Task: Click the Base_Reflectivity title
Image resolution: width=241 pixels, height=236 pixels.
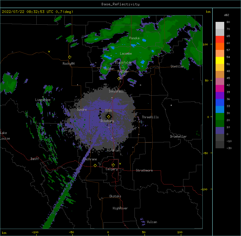Action: click(x=121, y=4)
